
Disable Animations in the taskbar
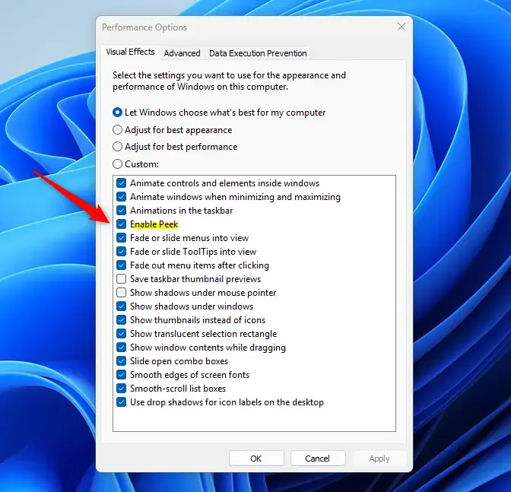tap(121, 211)
